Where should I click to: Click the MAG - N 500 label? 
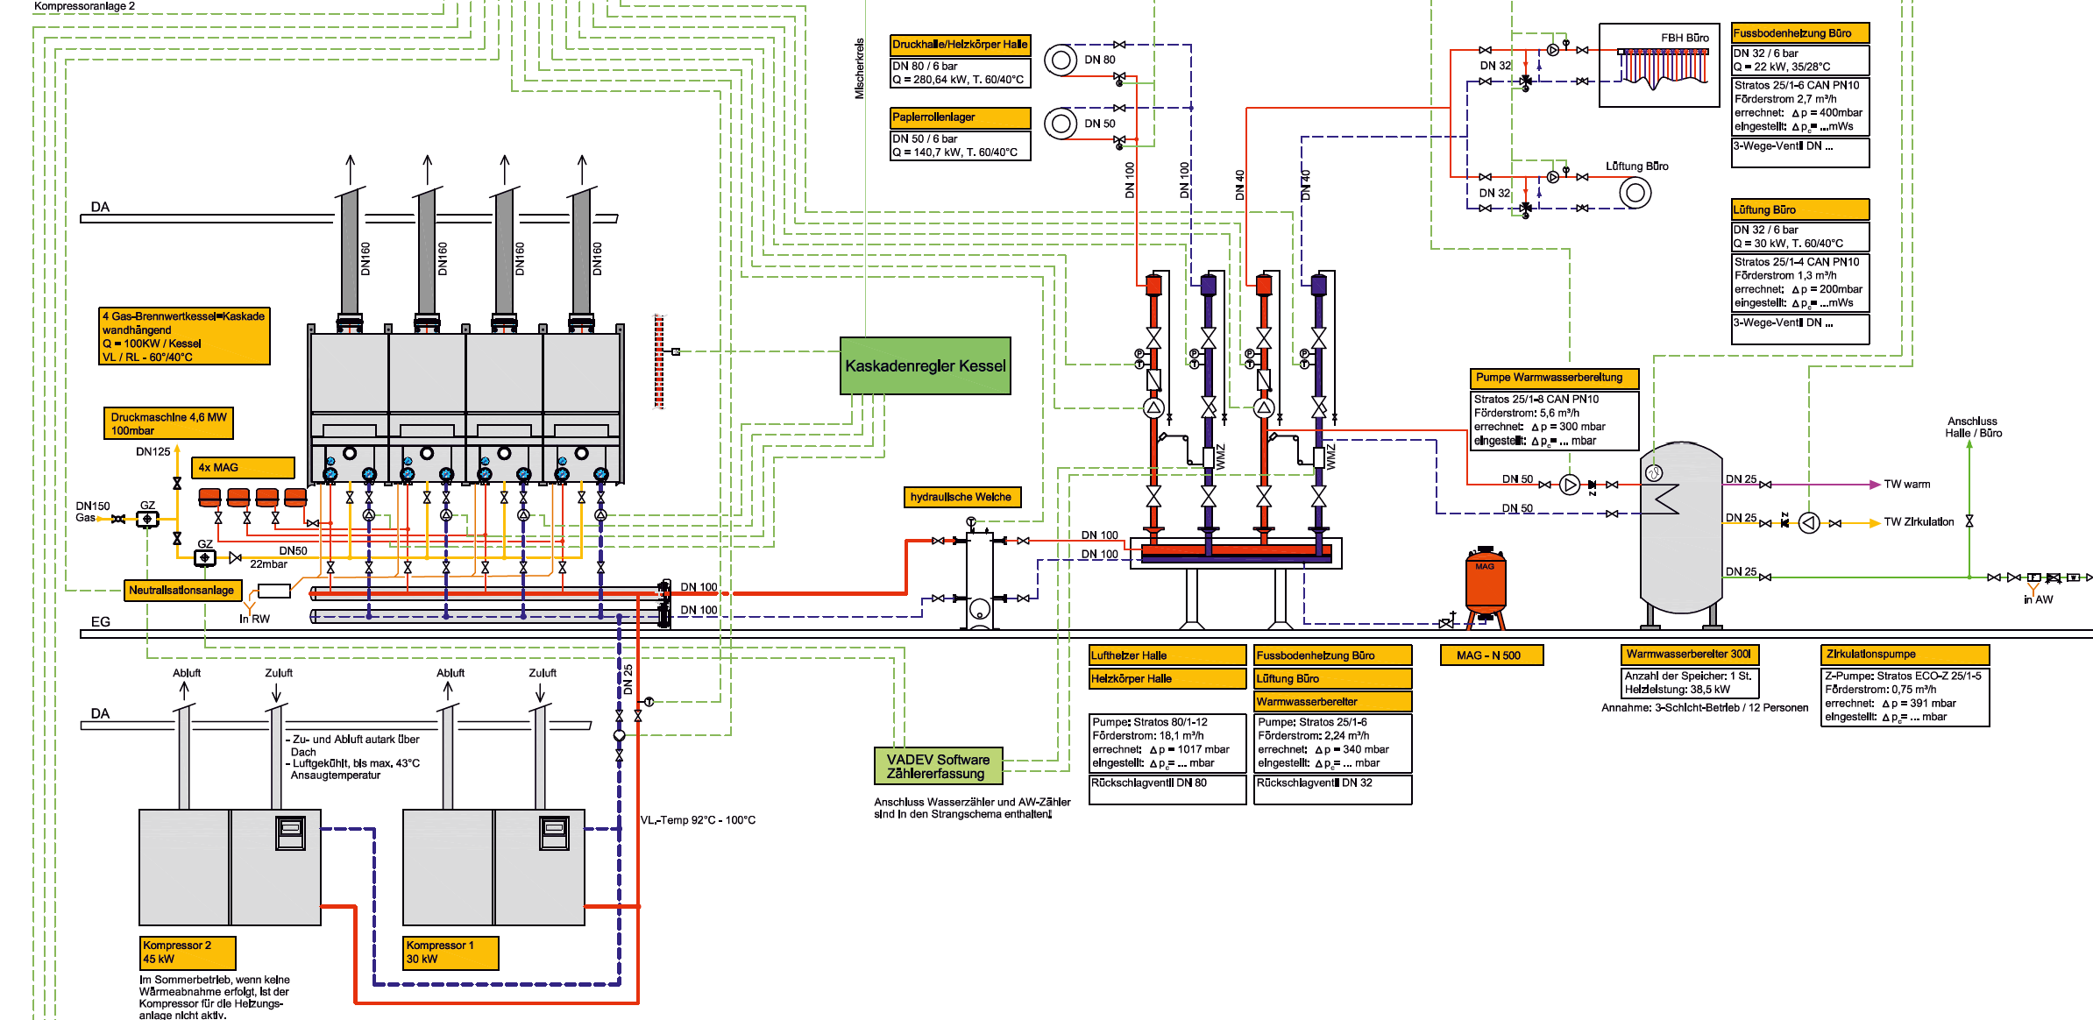click(x=1492, y=655)
